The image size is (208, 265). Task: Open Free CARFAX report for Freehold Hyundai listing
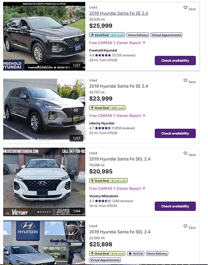coord(117,43)
